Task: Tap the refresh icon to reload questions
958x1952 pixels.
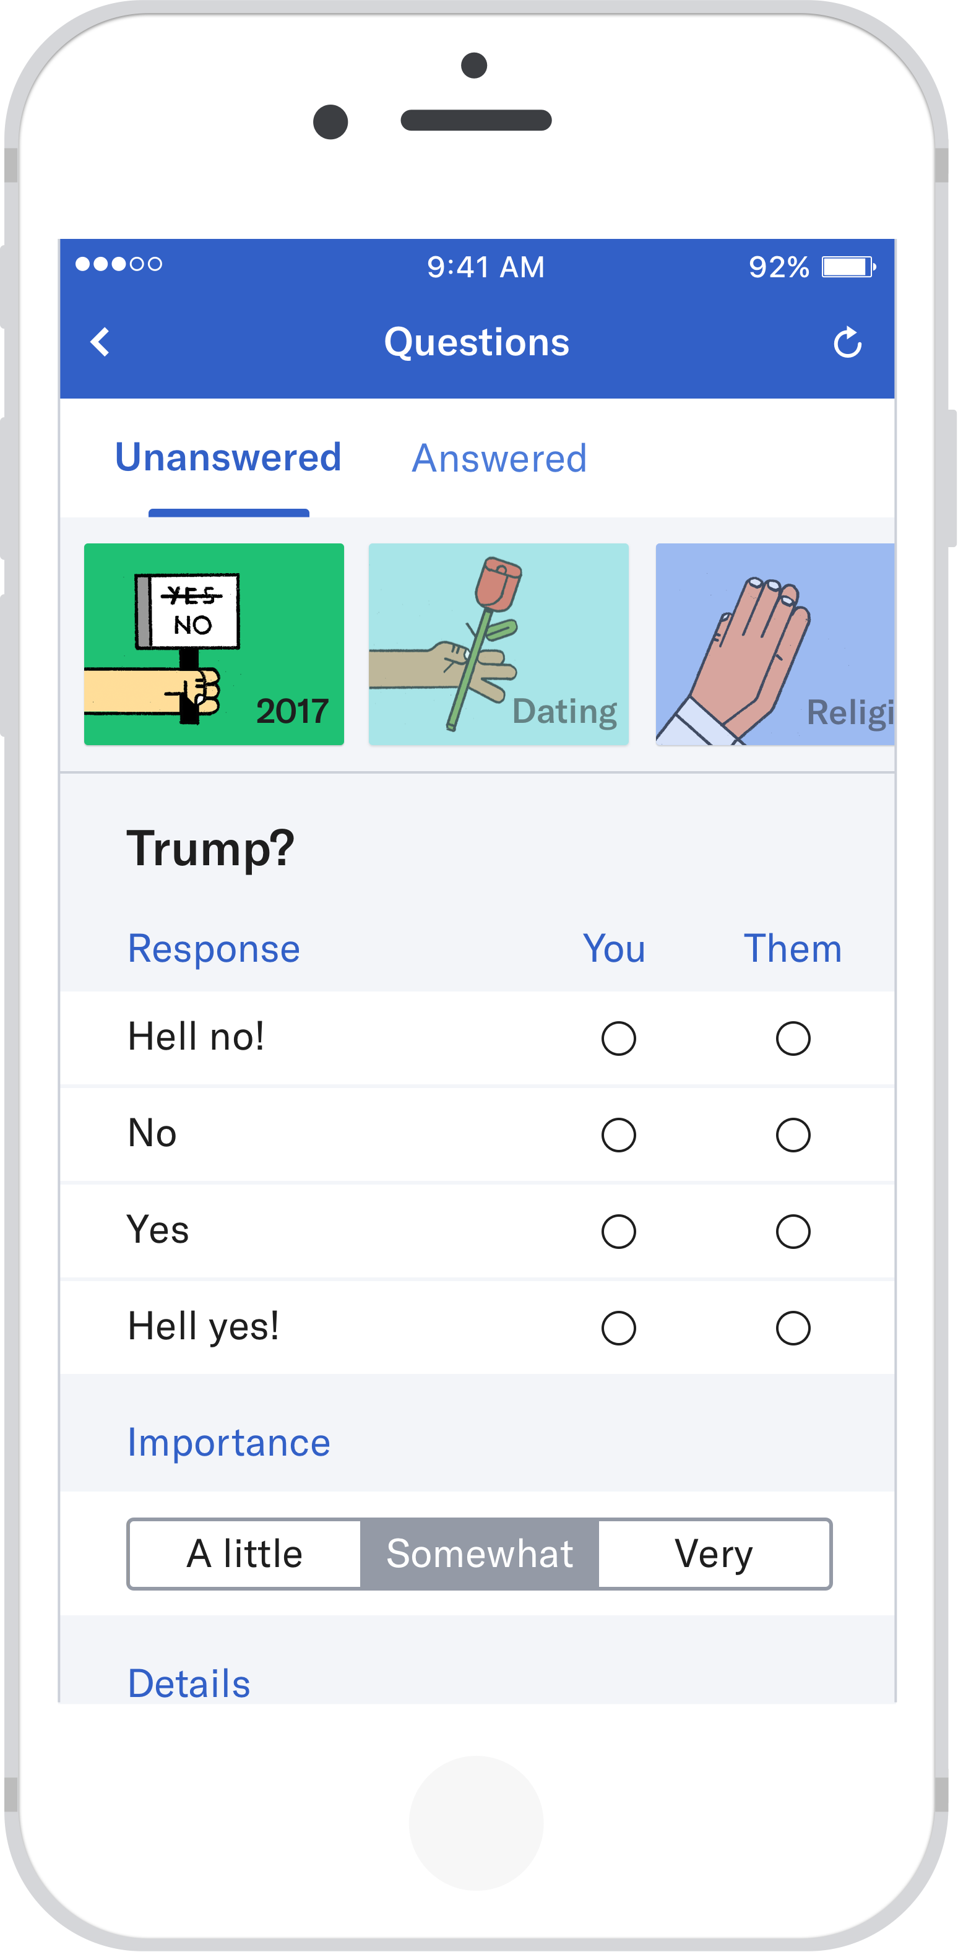Action: 848,342
